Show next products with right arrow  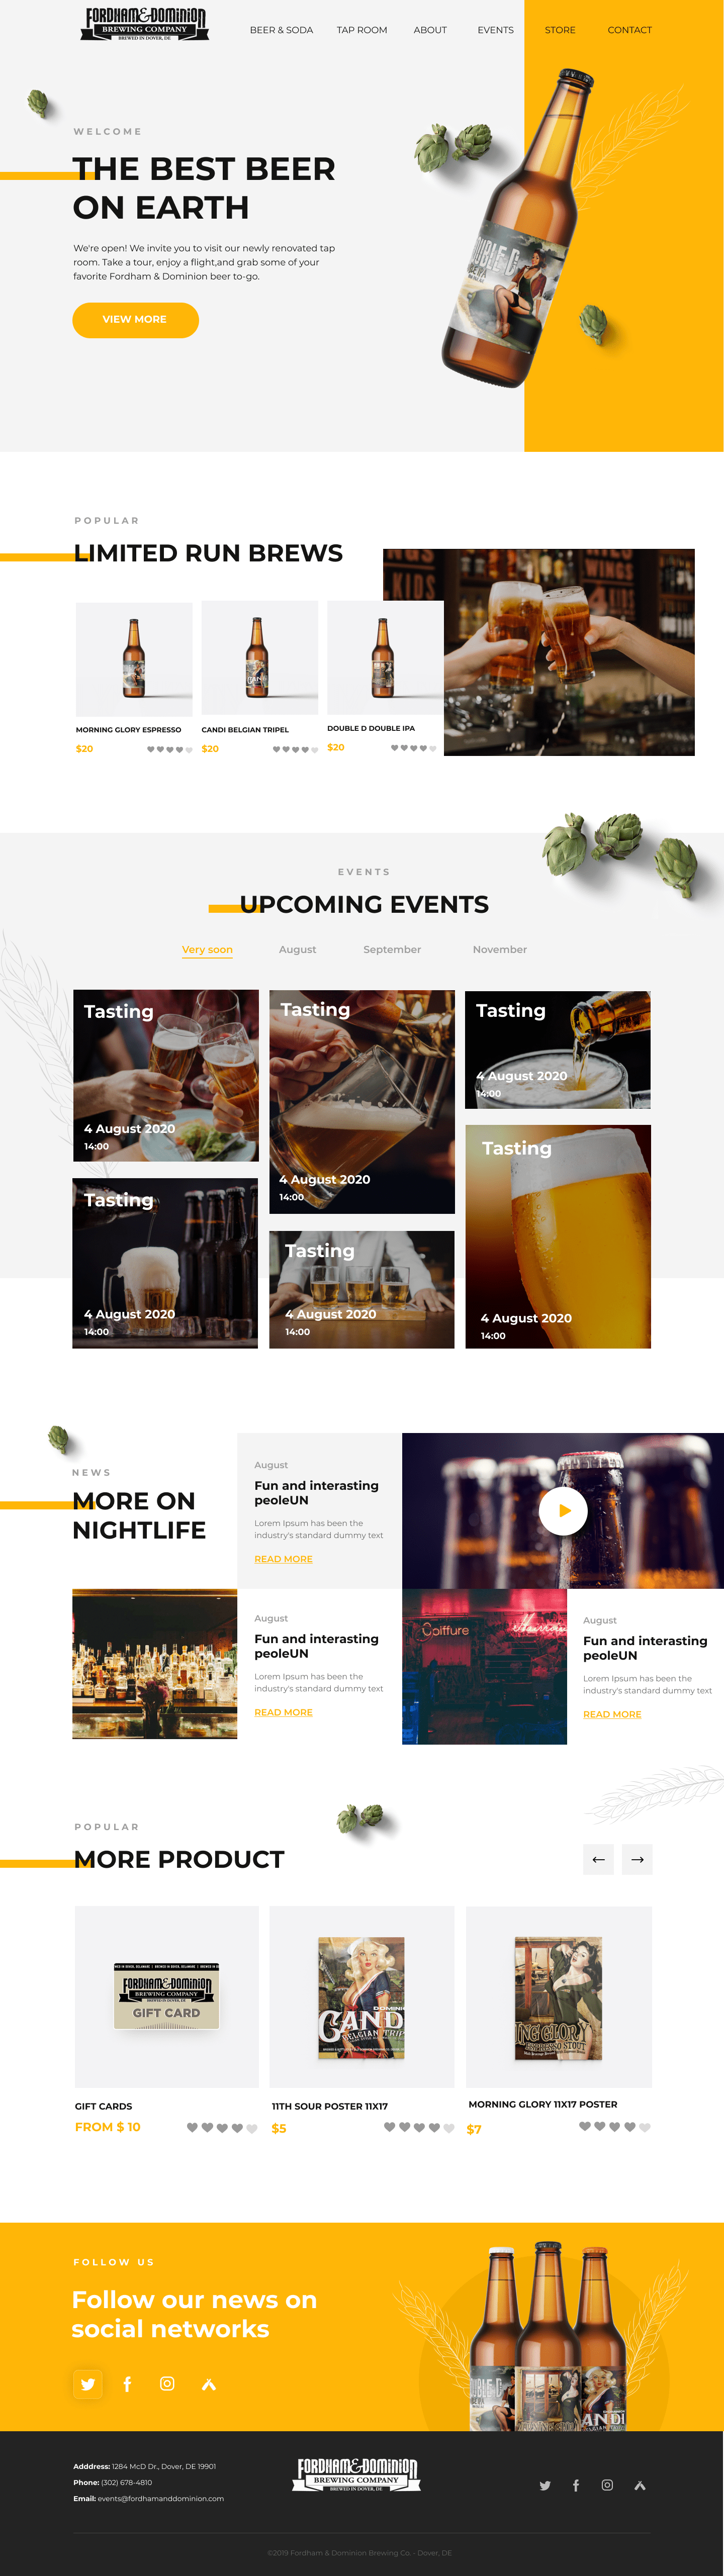click(x=637, y=1859)
